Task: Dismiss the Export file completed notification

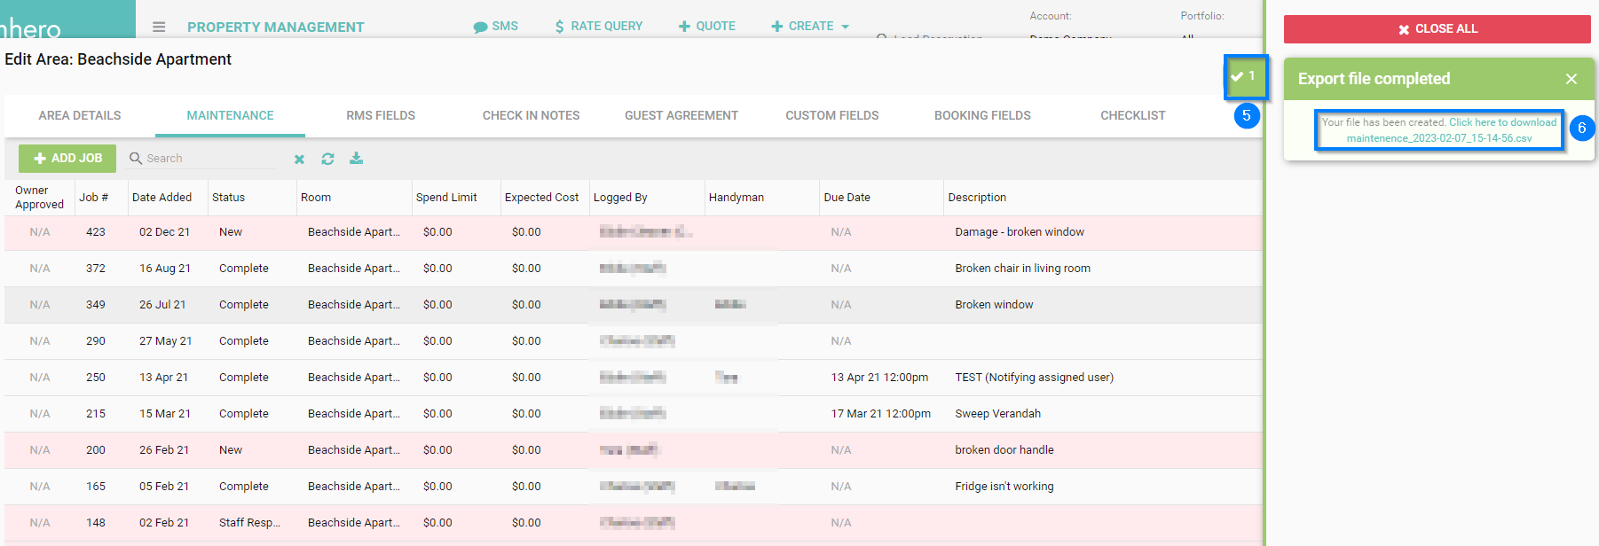Action: (x=1571, y=79)
